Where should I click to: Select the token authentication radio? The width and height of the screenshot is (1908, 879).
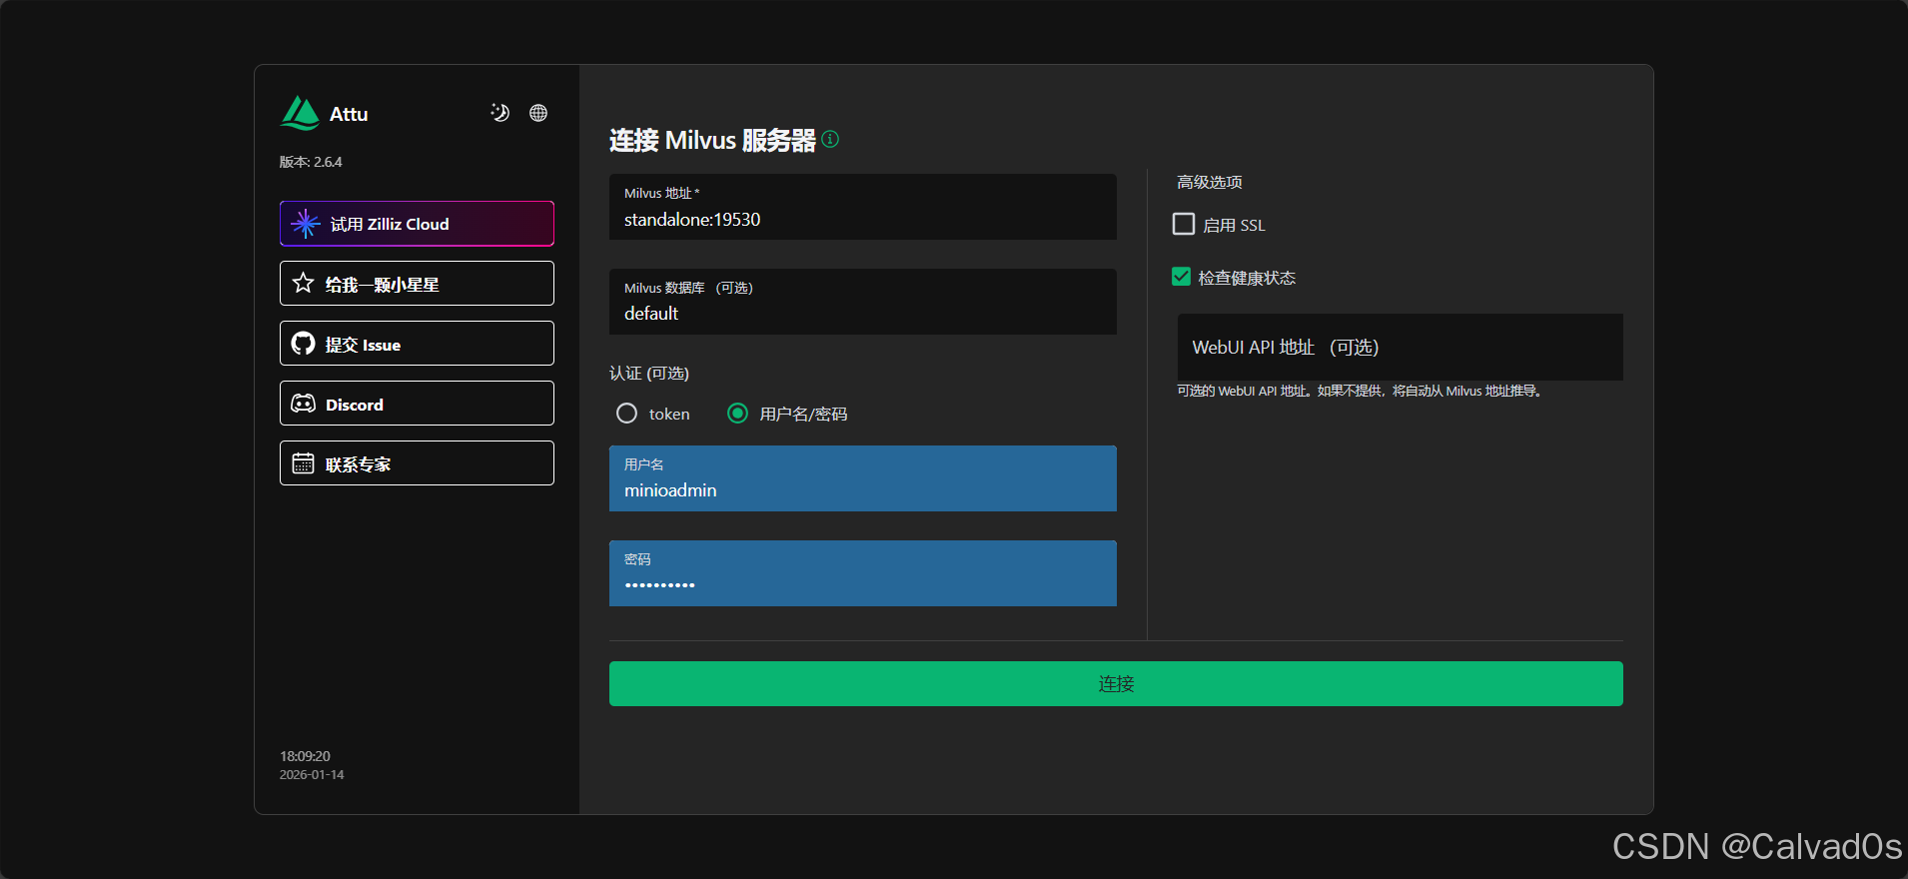[x=626, y=414]
